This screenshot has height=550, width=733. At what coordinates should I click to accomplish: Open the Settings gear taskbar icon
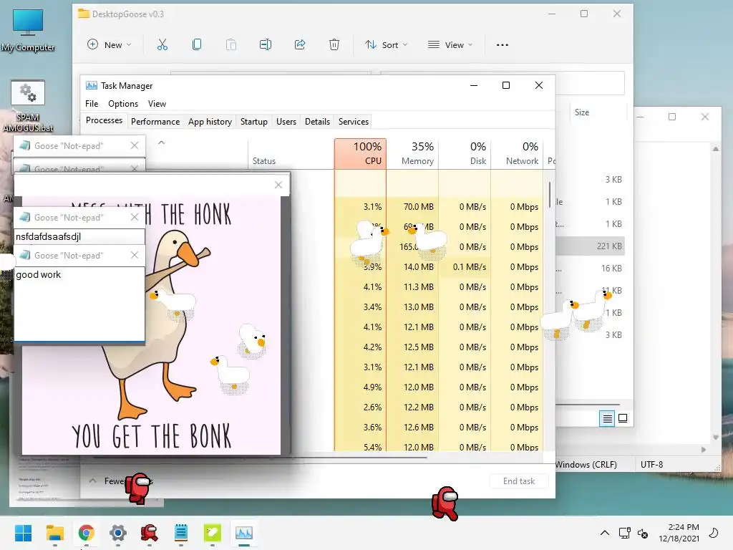pos(118,533)
